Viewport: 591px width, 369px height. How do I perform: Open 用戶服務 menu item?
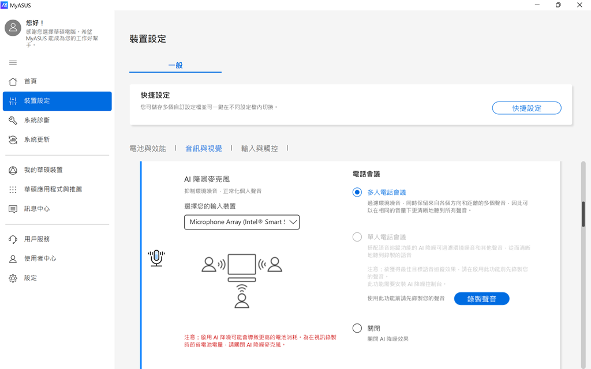(57, 239)
